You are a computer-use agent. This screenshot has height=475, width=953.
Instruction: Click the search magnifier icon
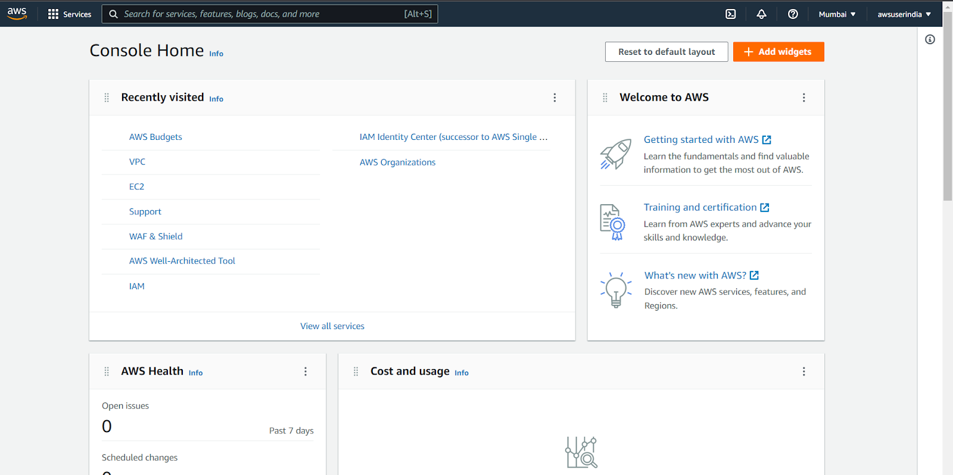113,14
